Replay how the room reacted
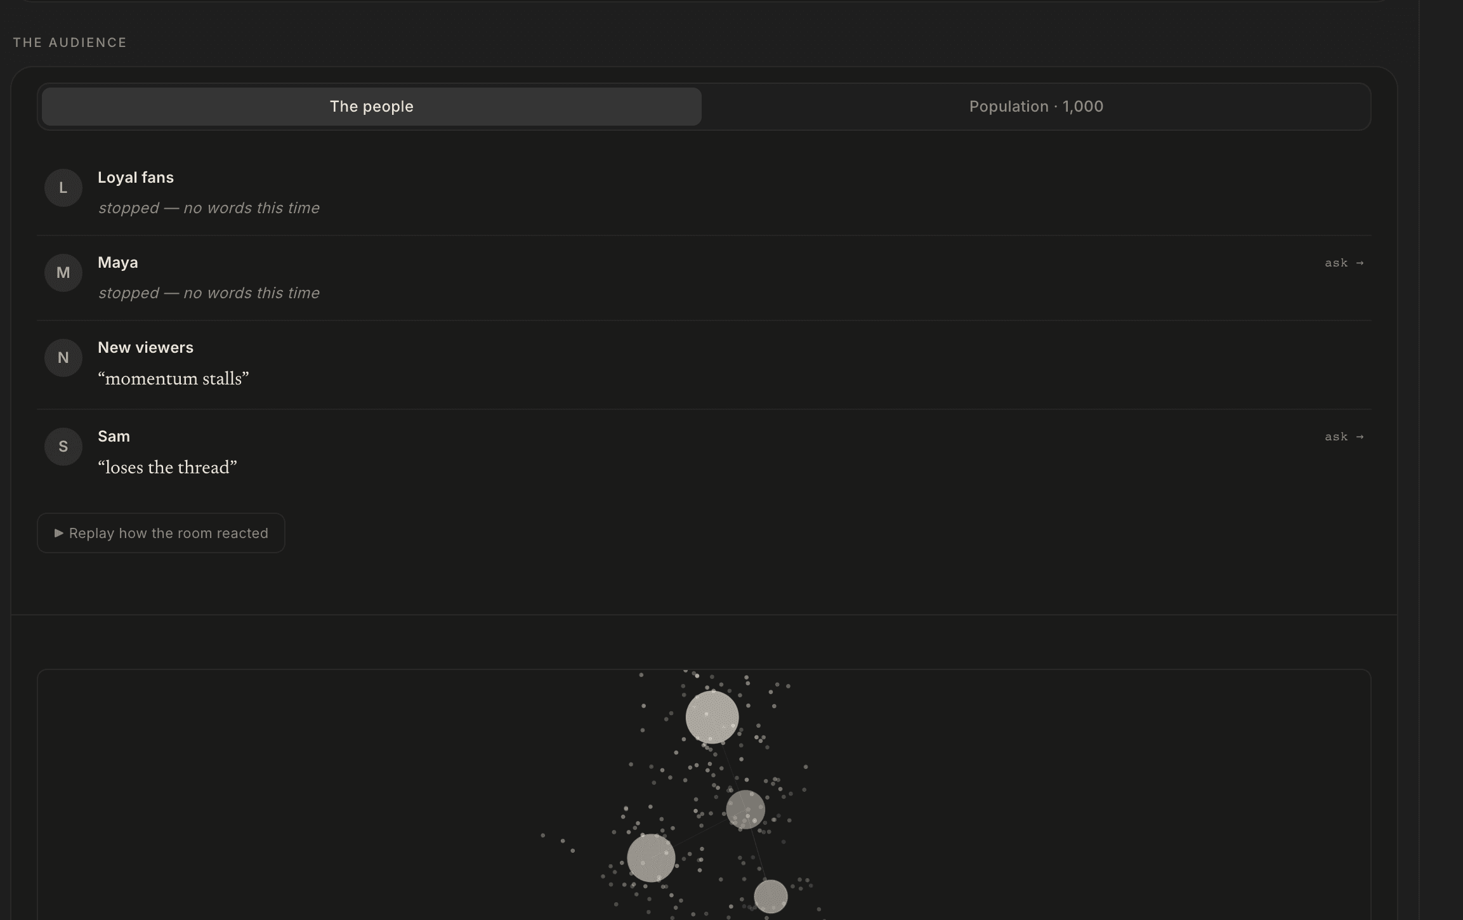This screenshot has height=920, width=1463. point(161,533)
